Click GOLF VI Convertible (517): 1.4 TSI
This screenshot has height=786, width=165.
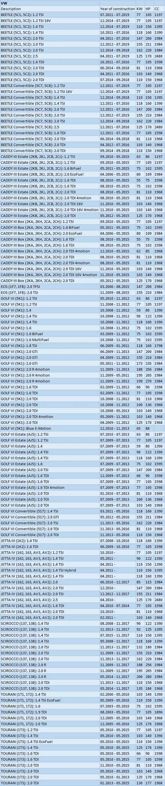[29, 511]
